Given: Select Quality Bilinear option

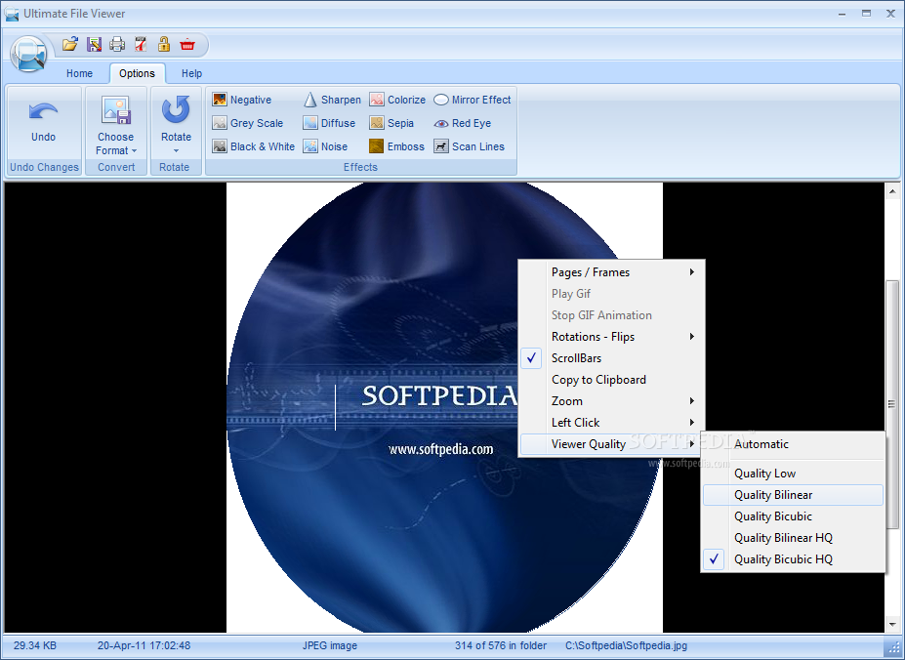Looking at the screenshot, I should (793, 495).
